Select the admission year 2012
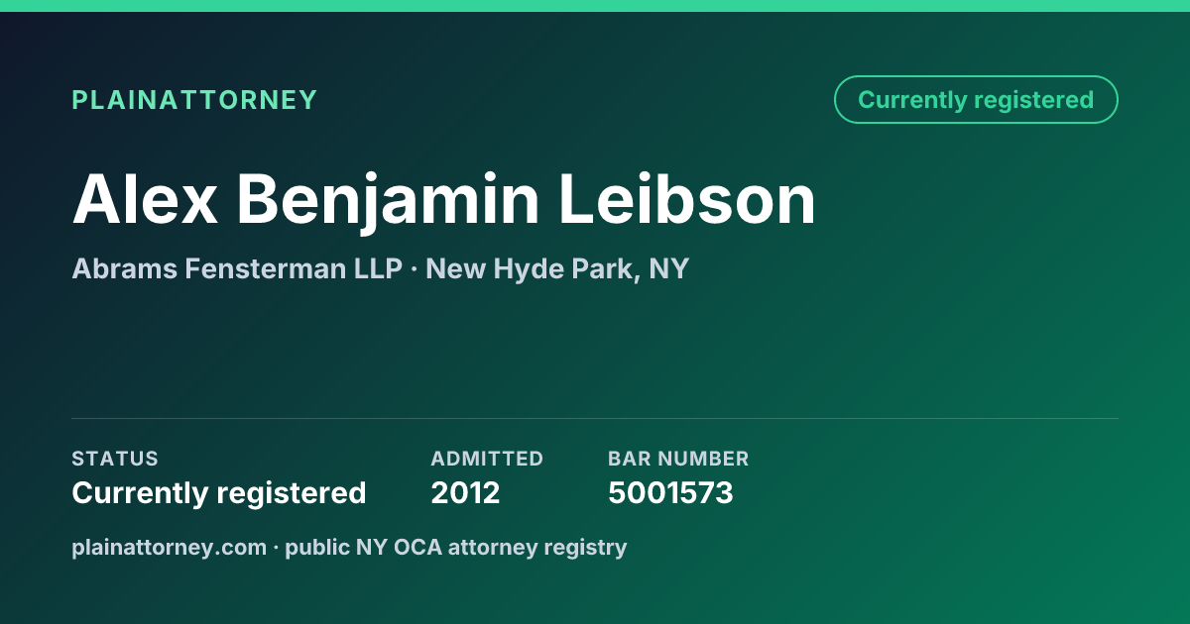Screen dimensions: 1190x624 coord(465,492)
